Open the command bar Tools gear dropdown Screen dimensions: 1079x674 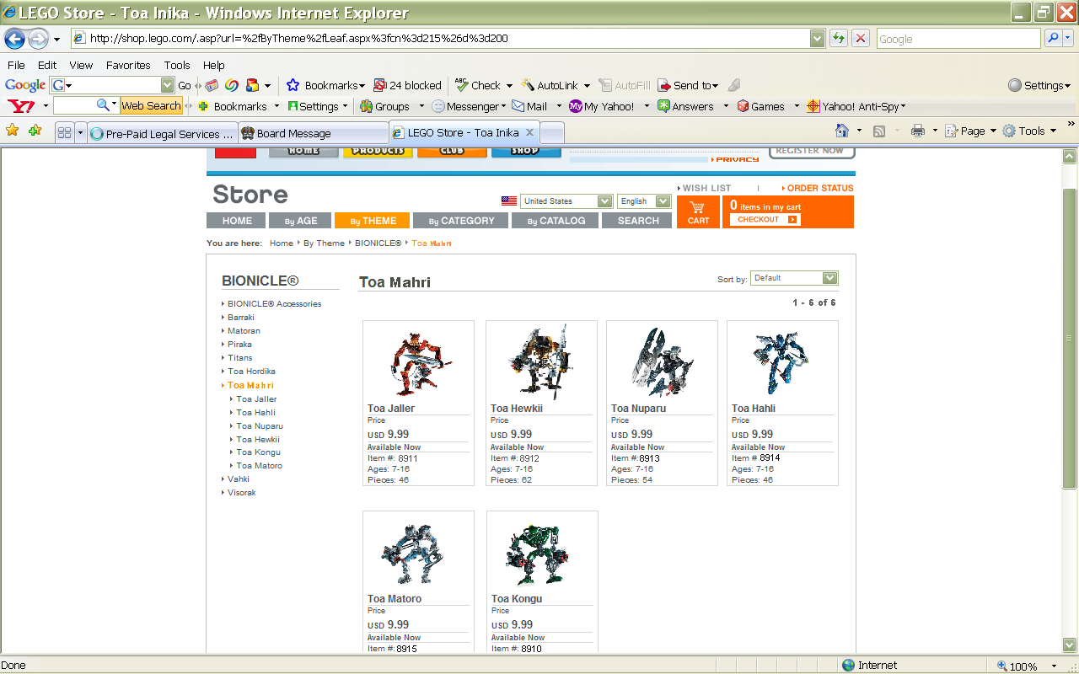(x=1029, y=131)
